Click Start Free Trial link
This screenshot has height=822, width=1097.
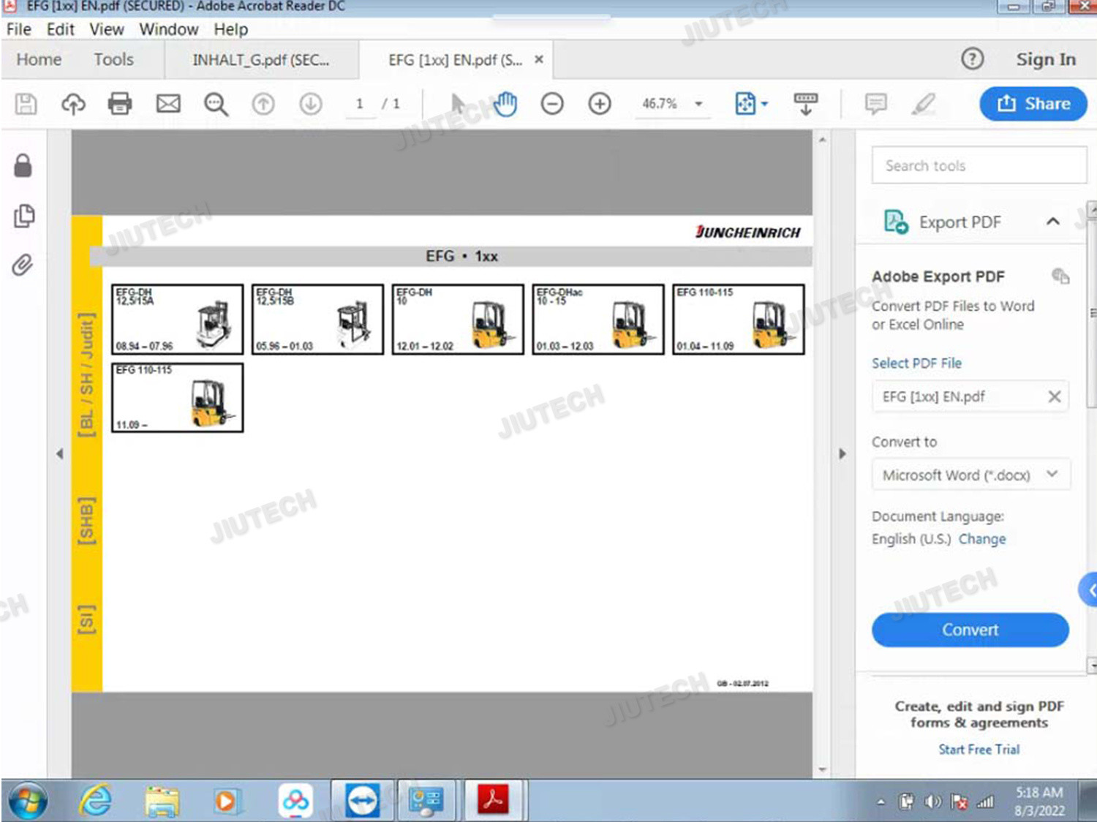pos(979,749)
